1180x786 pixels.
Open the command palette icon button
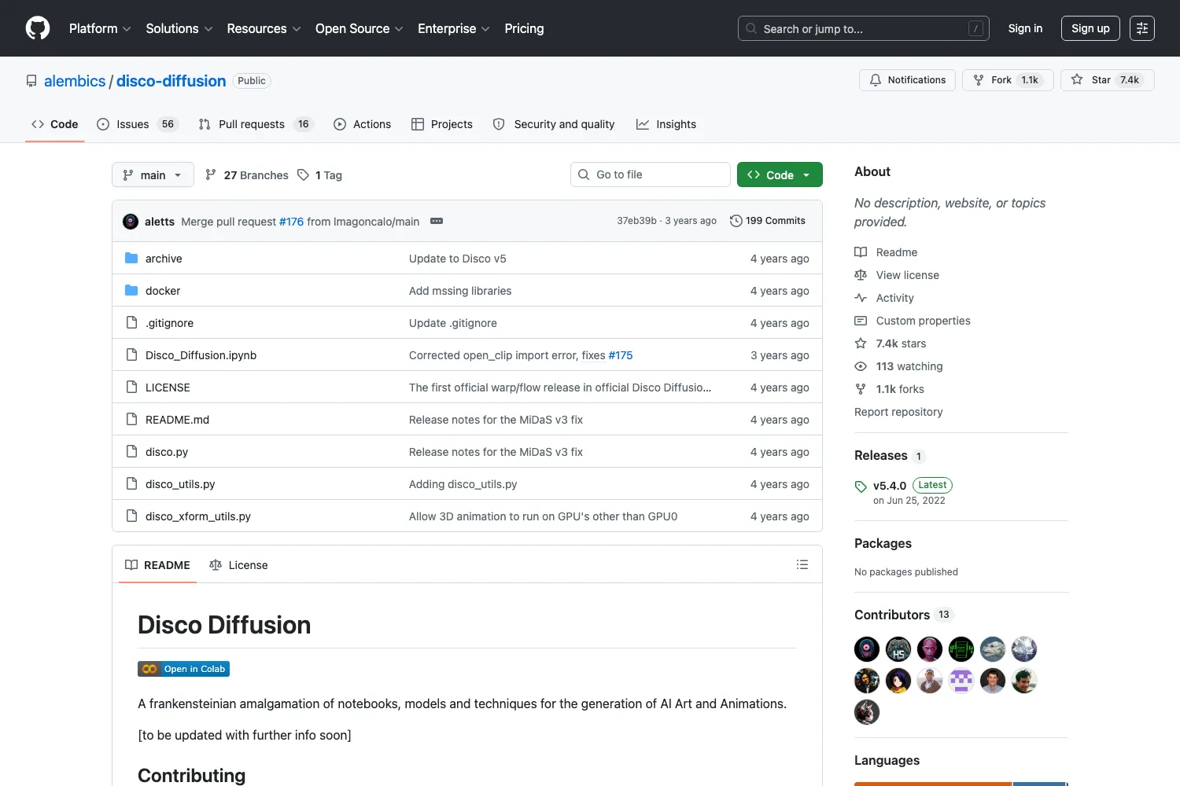(1142, 28)
